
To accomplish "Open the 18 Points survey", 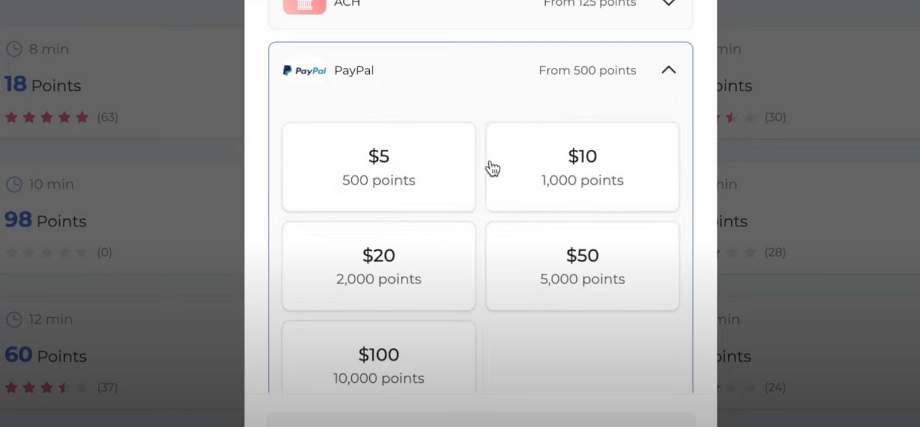I will 43,85.
